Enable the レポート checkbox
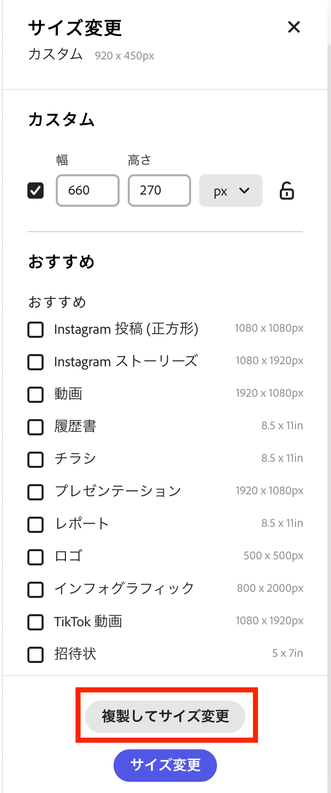331x793 pixels. (x=35, y=524)
